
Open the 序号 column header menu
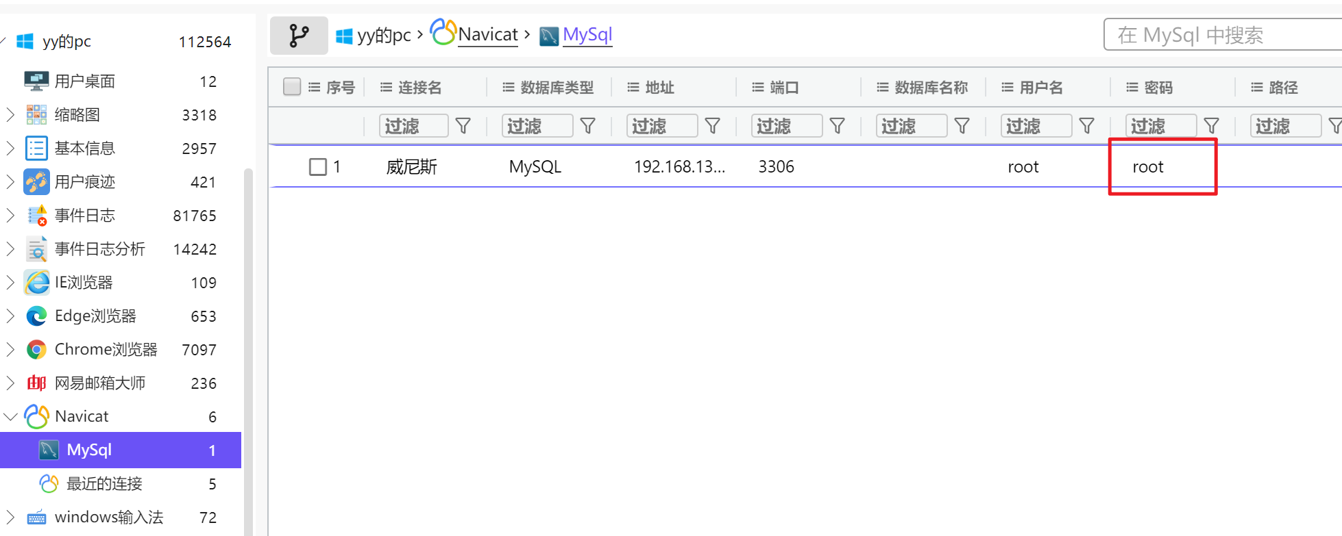click(314, 87)
